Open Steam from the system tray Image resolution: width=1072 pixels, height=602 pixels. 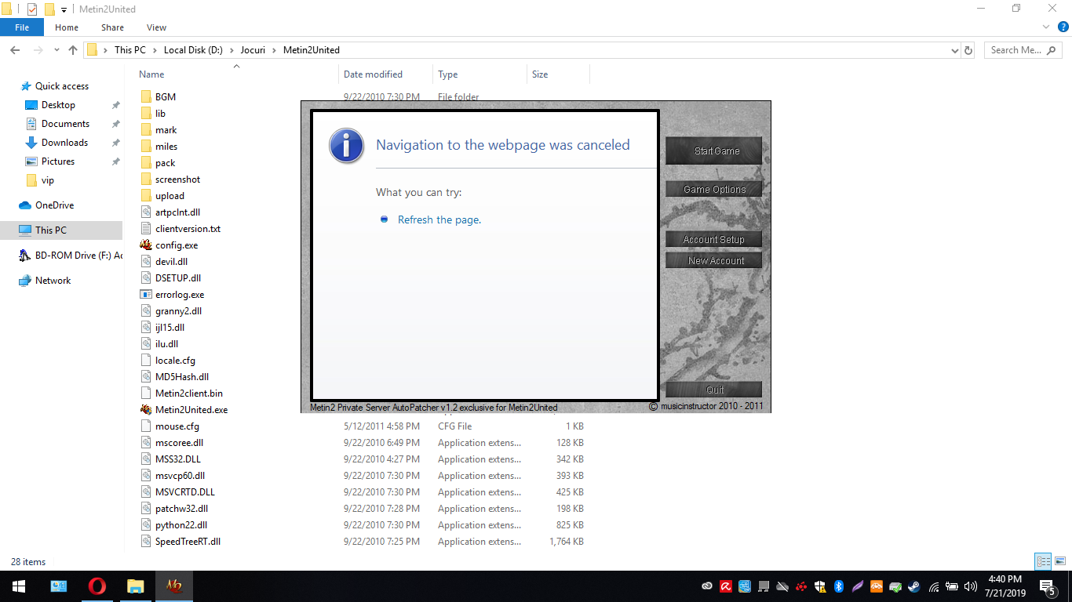pos(914,586)
